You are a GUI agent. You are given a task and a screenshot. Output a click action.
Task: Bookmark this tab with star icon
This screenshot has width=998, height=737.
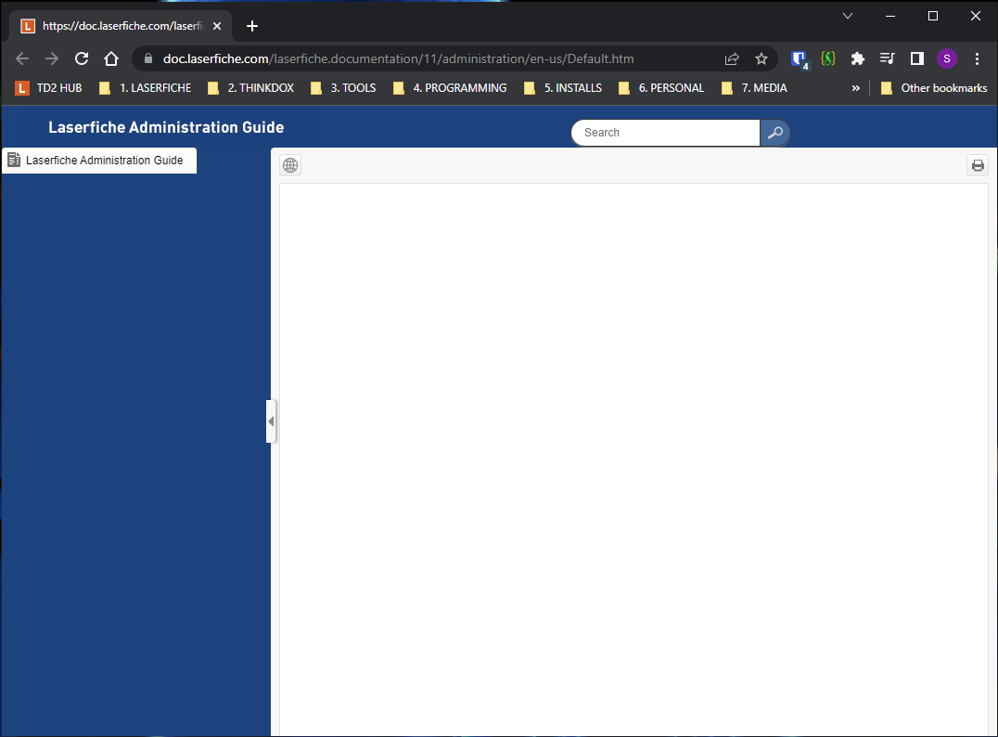pos(761,58)
